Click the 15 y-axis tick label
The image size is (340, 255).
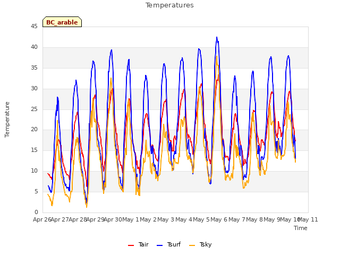[34, 150]
